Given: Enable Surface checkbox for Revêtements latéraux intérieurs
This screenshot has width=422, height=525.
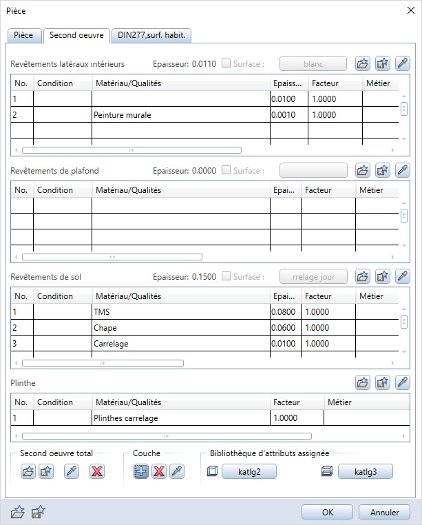Looking at the screenshot, I should [226, 63].
